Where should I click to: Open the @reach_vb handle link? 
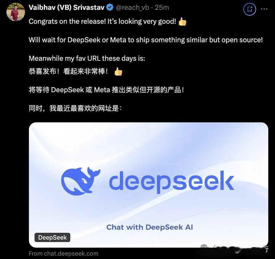coord(133,7)
